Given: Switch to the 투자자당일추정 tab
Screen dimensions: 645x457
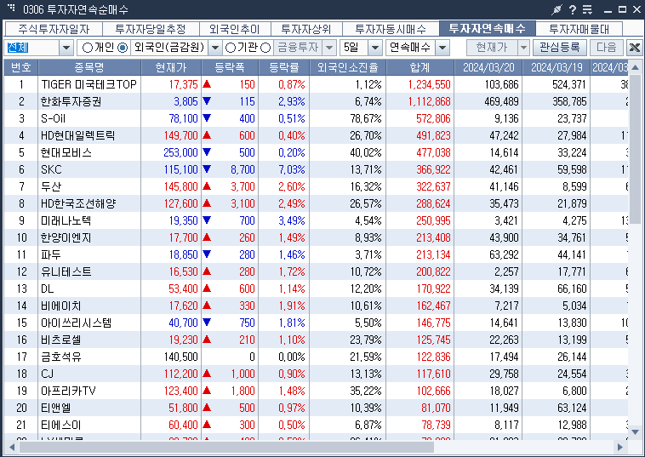Looking at the screenshot, I should (151, 29).
